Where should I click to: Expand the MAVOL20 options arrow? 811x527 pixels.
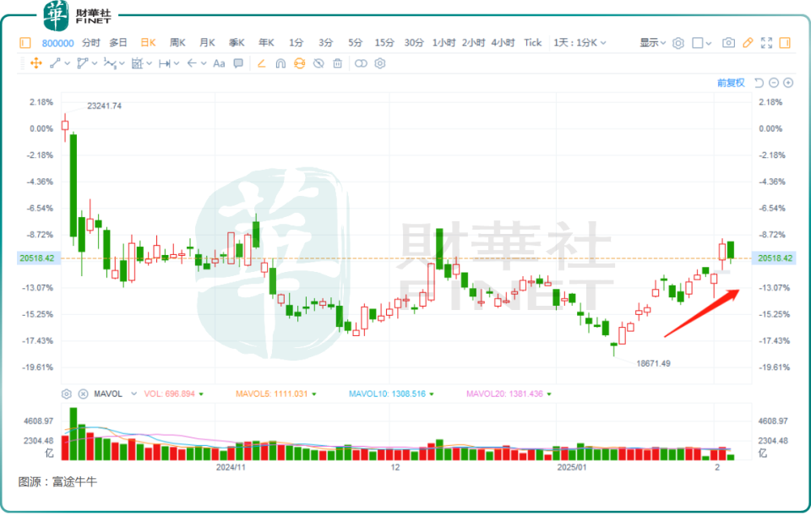click(x=549, y=394)
